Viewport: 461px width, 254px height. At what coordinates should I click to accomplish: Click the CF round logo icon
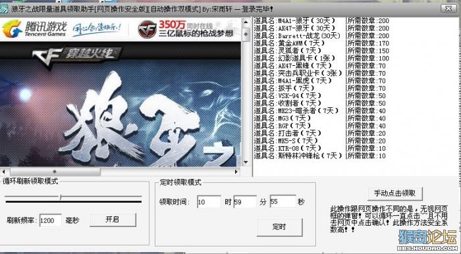pyautogui.click(x=147, y=30)
